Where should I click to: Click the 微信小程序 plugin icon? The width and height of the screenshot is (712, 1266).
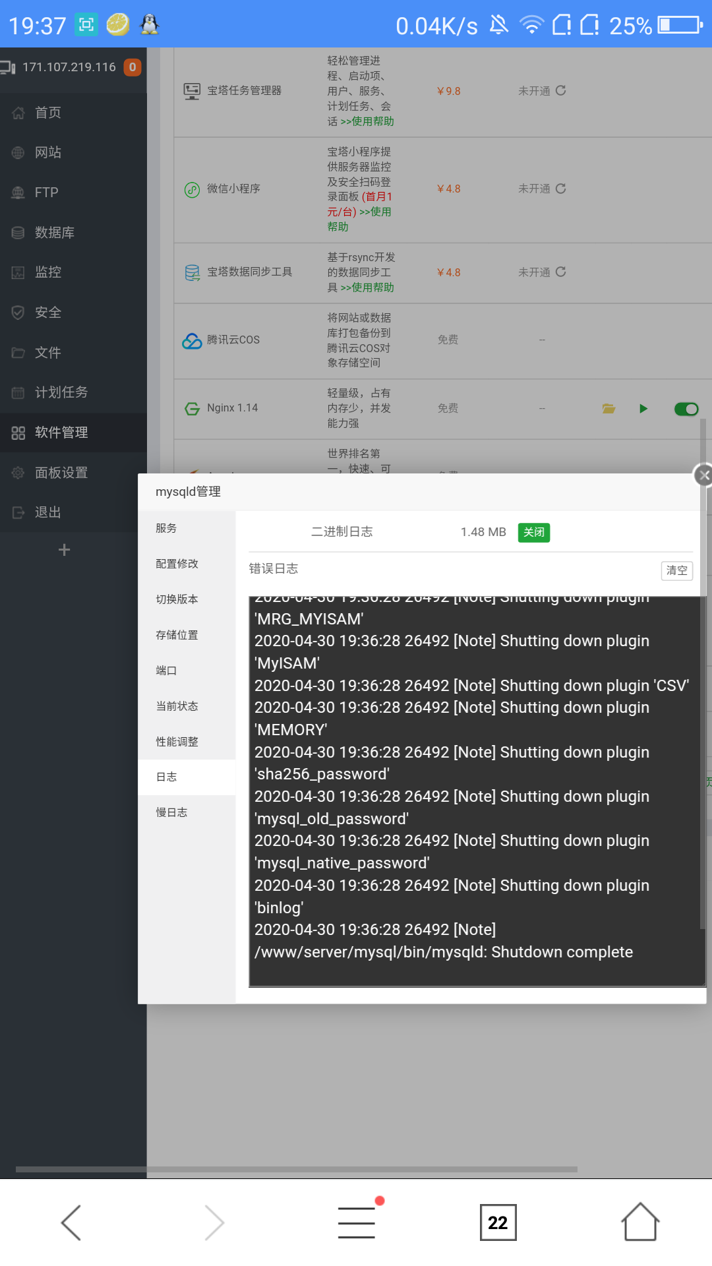[192, 190]
